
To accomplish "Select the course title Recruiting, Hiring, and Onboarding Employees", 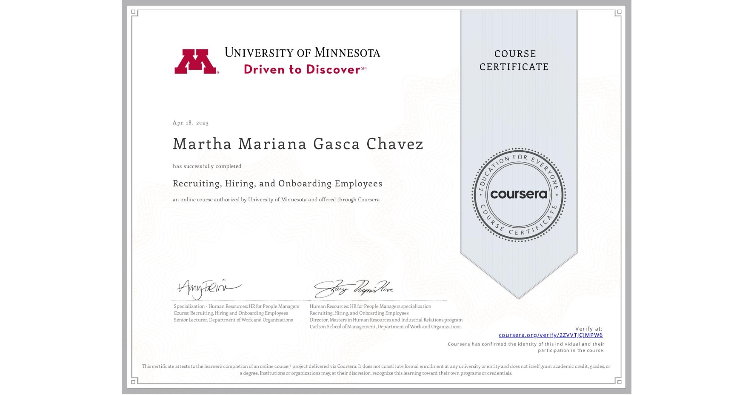I will click(277, 183).
